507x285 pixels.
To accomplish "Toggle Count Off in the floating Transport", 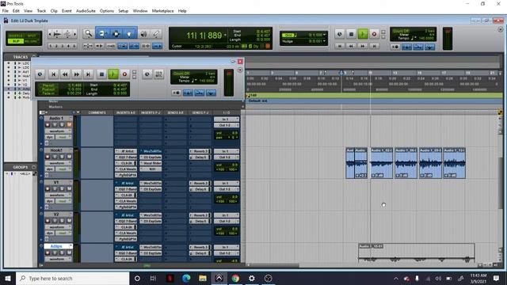I will point(182,74).
